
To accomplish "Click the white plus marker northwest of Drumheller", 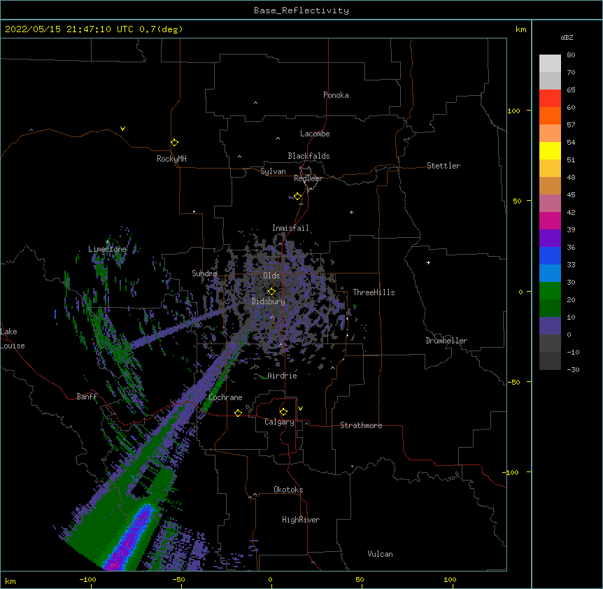I will click(428, 262).
